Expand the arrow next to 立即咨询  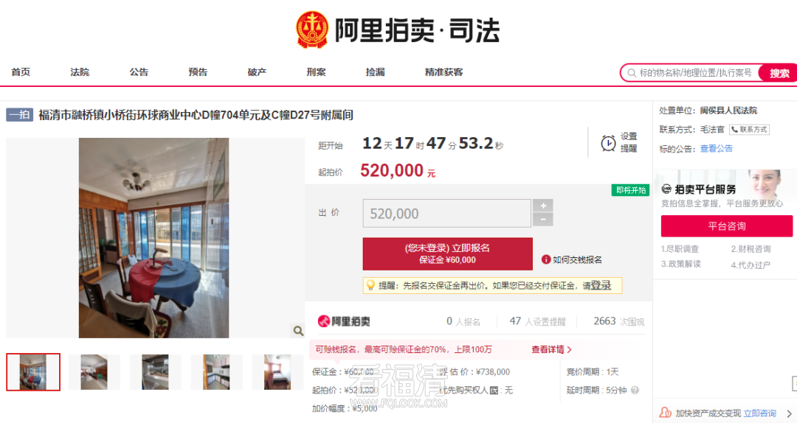coord(789,413)
